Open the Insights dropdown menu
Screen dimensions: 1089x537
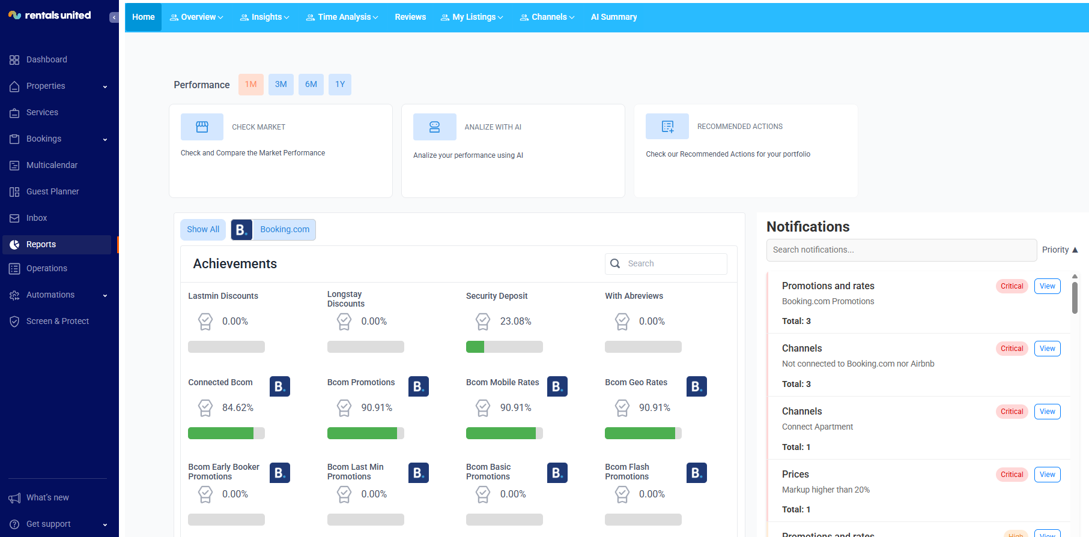pos(265,17)
